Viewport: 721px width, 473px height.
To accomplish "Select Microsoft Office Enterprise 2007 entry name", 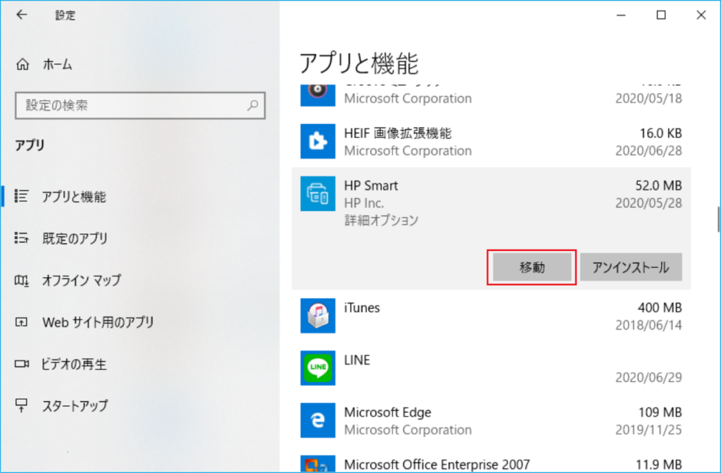I will (437, 465).
